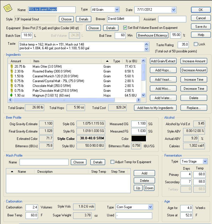This screenshot has width=212, height=224.
Task: Click the grain icon beside Chocolate Malt (350.0 SRM)
Action: click(12, 86)
